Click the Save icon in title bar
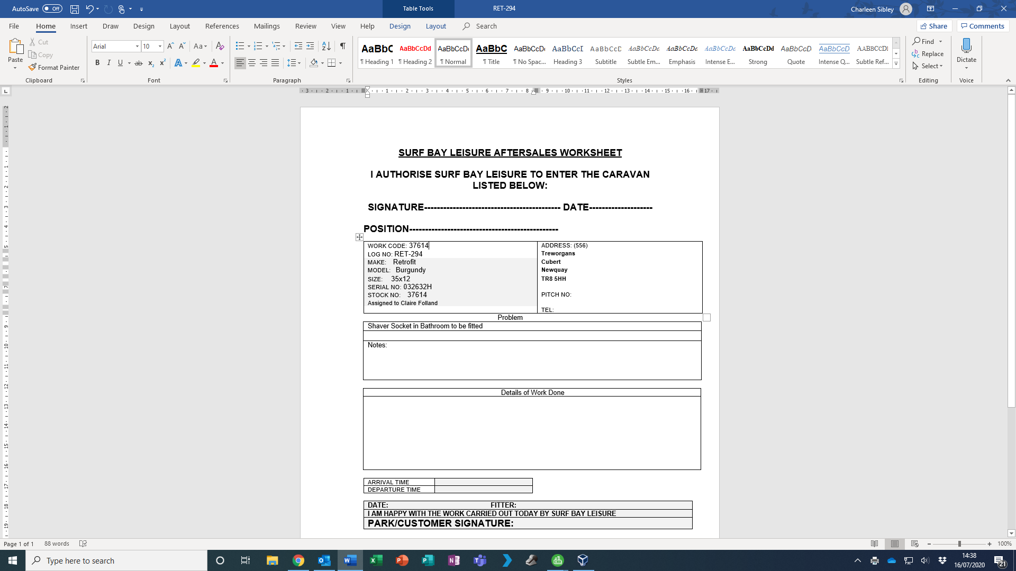This screenshot has height=571, width=1016. pyautogui.click(x=75, y=9)
